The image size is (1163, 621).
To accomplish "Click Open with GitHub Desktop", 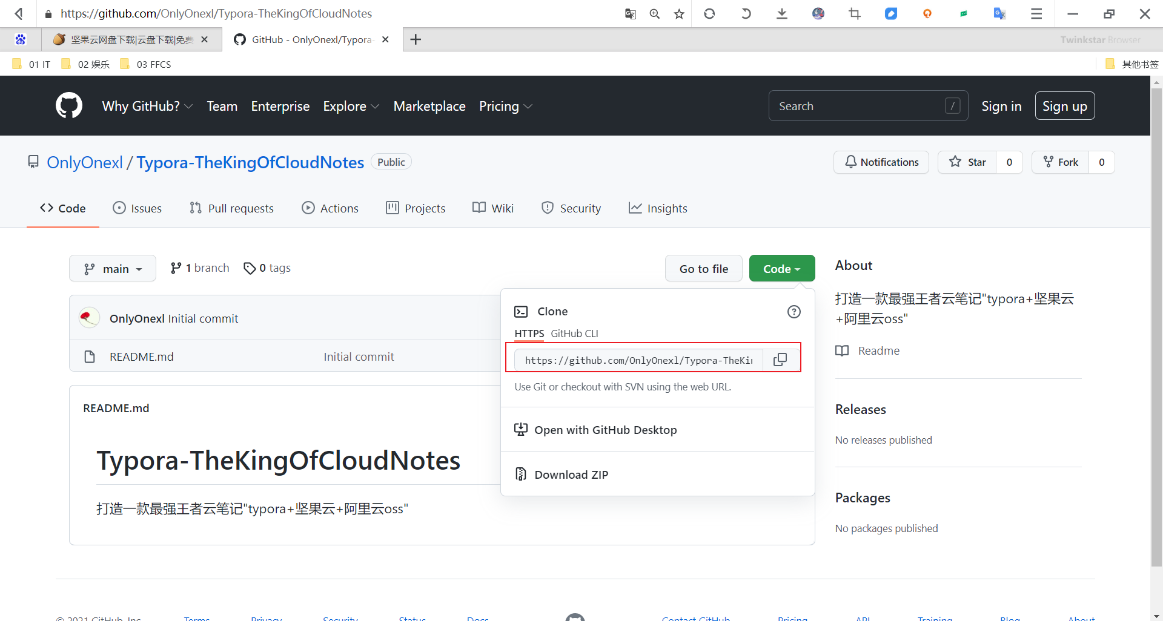I will 595,430.
